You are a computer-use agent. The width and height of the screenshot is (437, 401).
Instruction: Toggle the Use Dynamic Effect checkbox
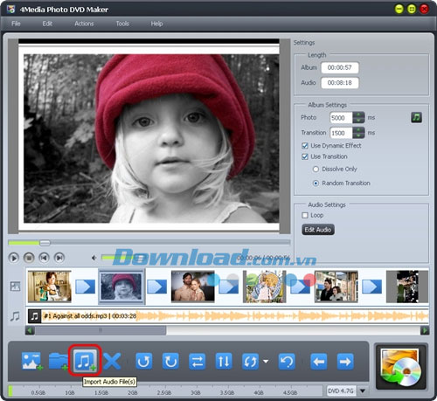coord(305,146)
